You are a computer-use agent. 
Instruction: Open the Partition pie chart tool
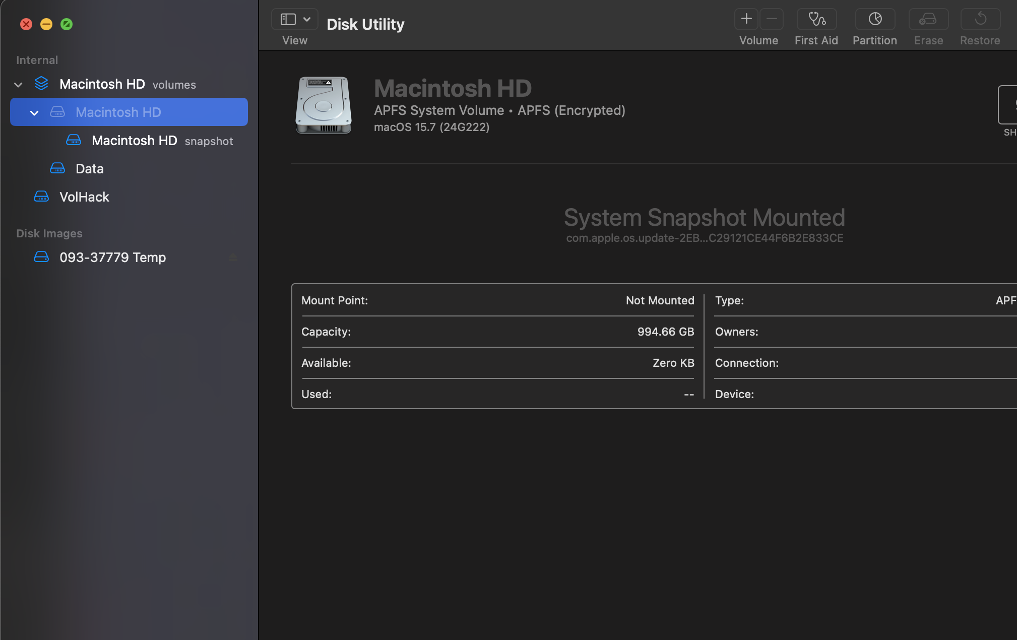[x=875, y=20]
